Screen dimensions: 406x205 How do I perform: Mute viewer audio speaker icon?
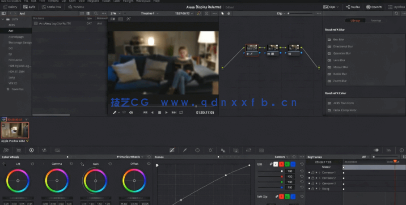pyautogui.click(x=131, y=112)
